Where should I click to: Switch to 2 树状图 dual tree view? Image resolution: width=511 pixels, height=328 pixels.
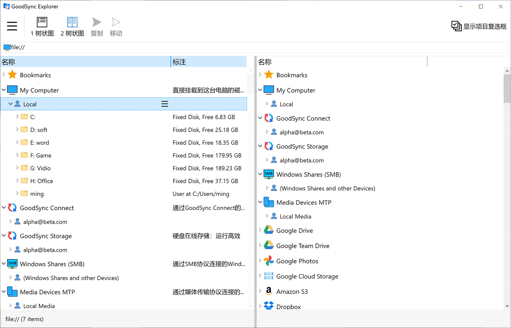click(72, 27)
